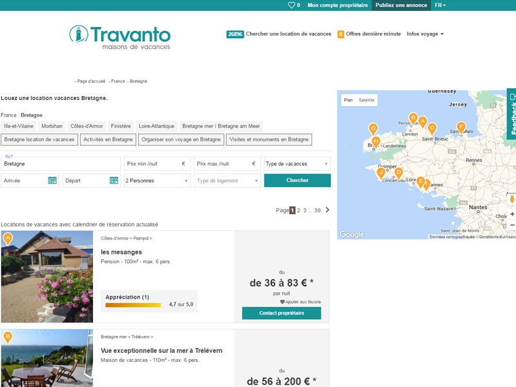This screenshot has width=516, height=387.
Task: Click map marker H near Landerneau
Action: (376, 142)
